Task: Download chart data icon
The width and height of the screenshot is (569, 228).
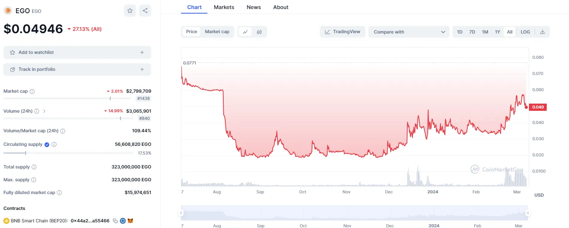Action: 543,32
